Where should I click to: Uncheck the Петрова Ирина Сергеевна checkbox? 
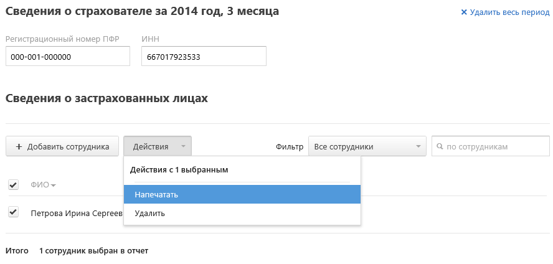(x=13, y=212)
